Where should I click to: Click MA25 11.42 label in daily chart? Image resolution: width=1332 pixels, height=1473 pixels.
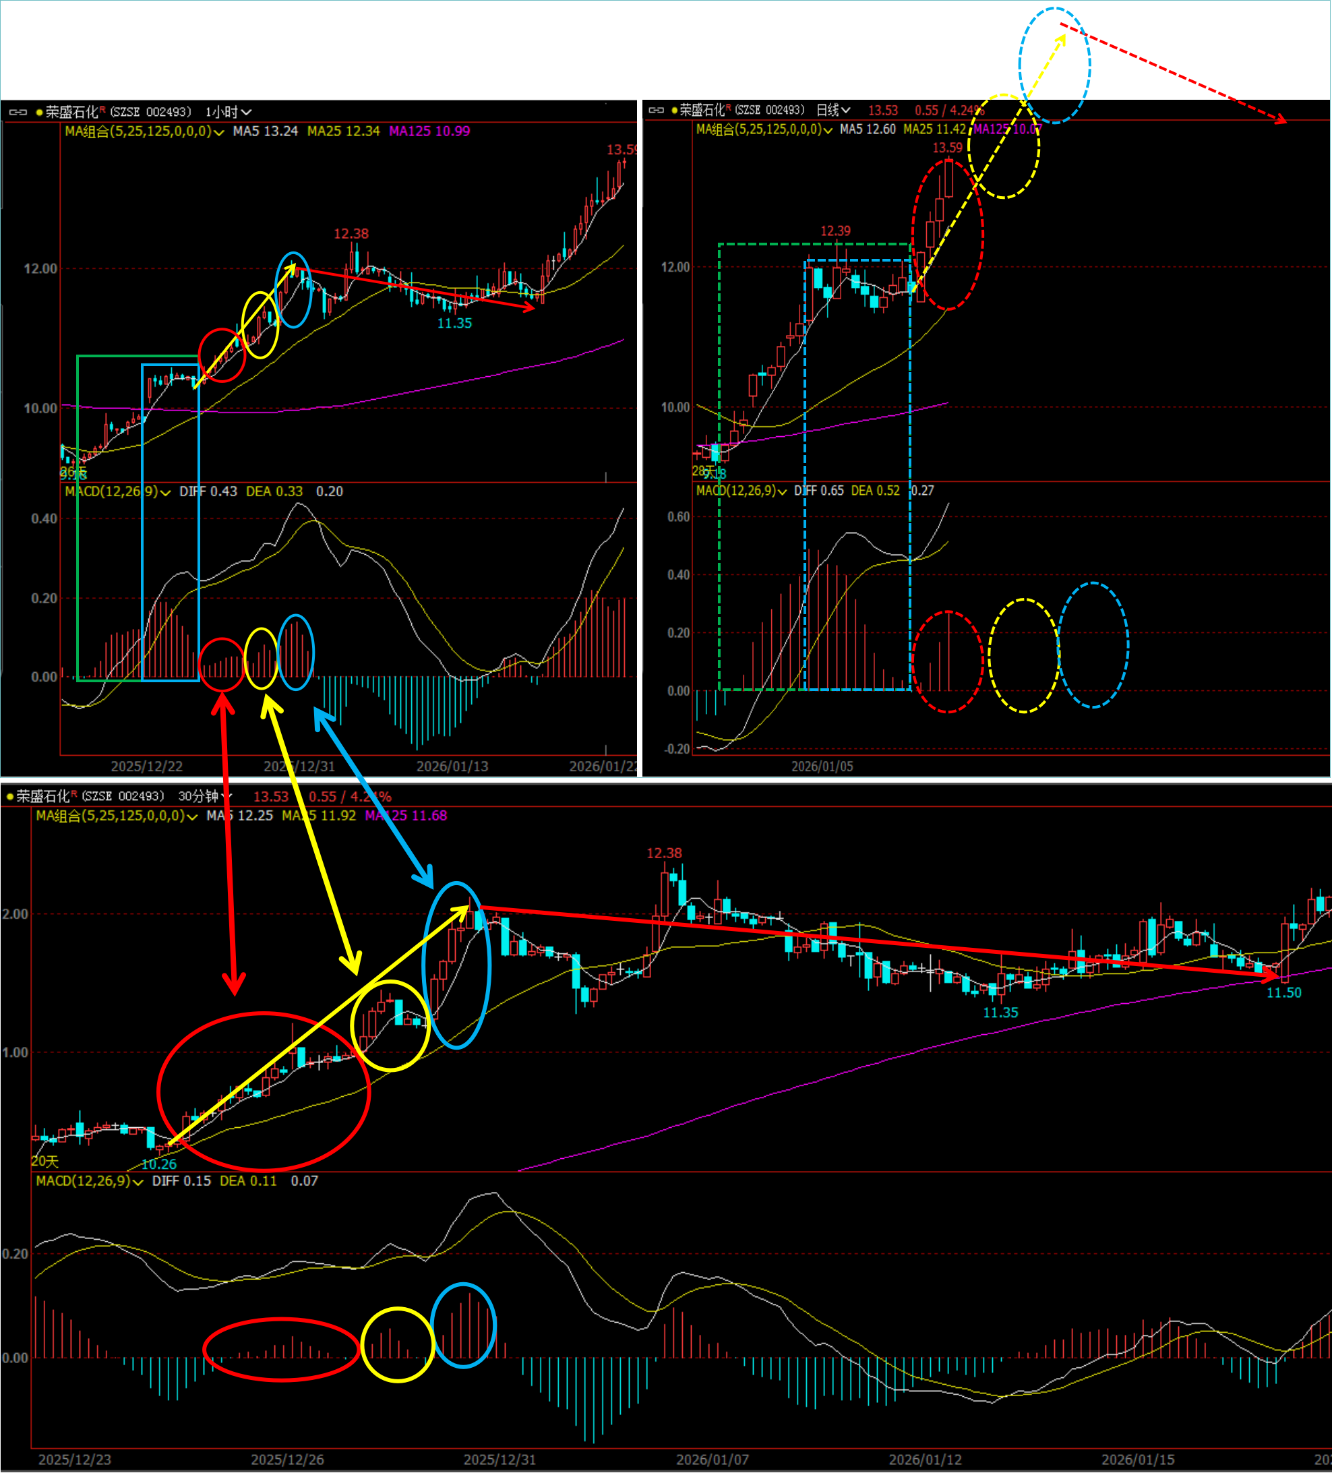pos(934,129)
